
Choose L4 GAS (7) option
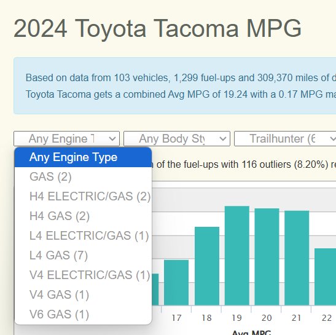[83, 255]
